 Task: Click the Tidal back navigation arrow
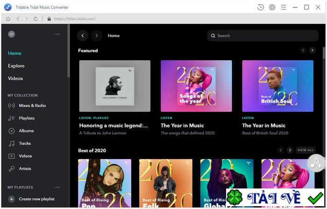click(x=83, y=35)
